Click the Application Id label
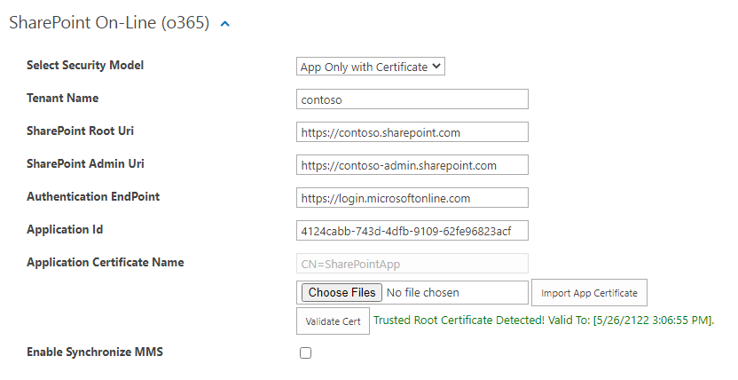The height and width of the screenshot is (380, 738). tap(65, 230)
